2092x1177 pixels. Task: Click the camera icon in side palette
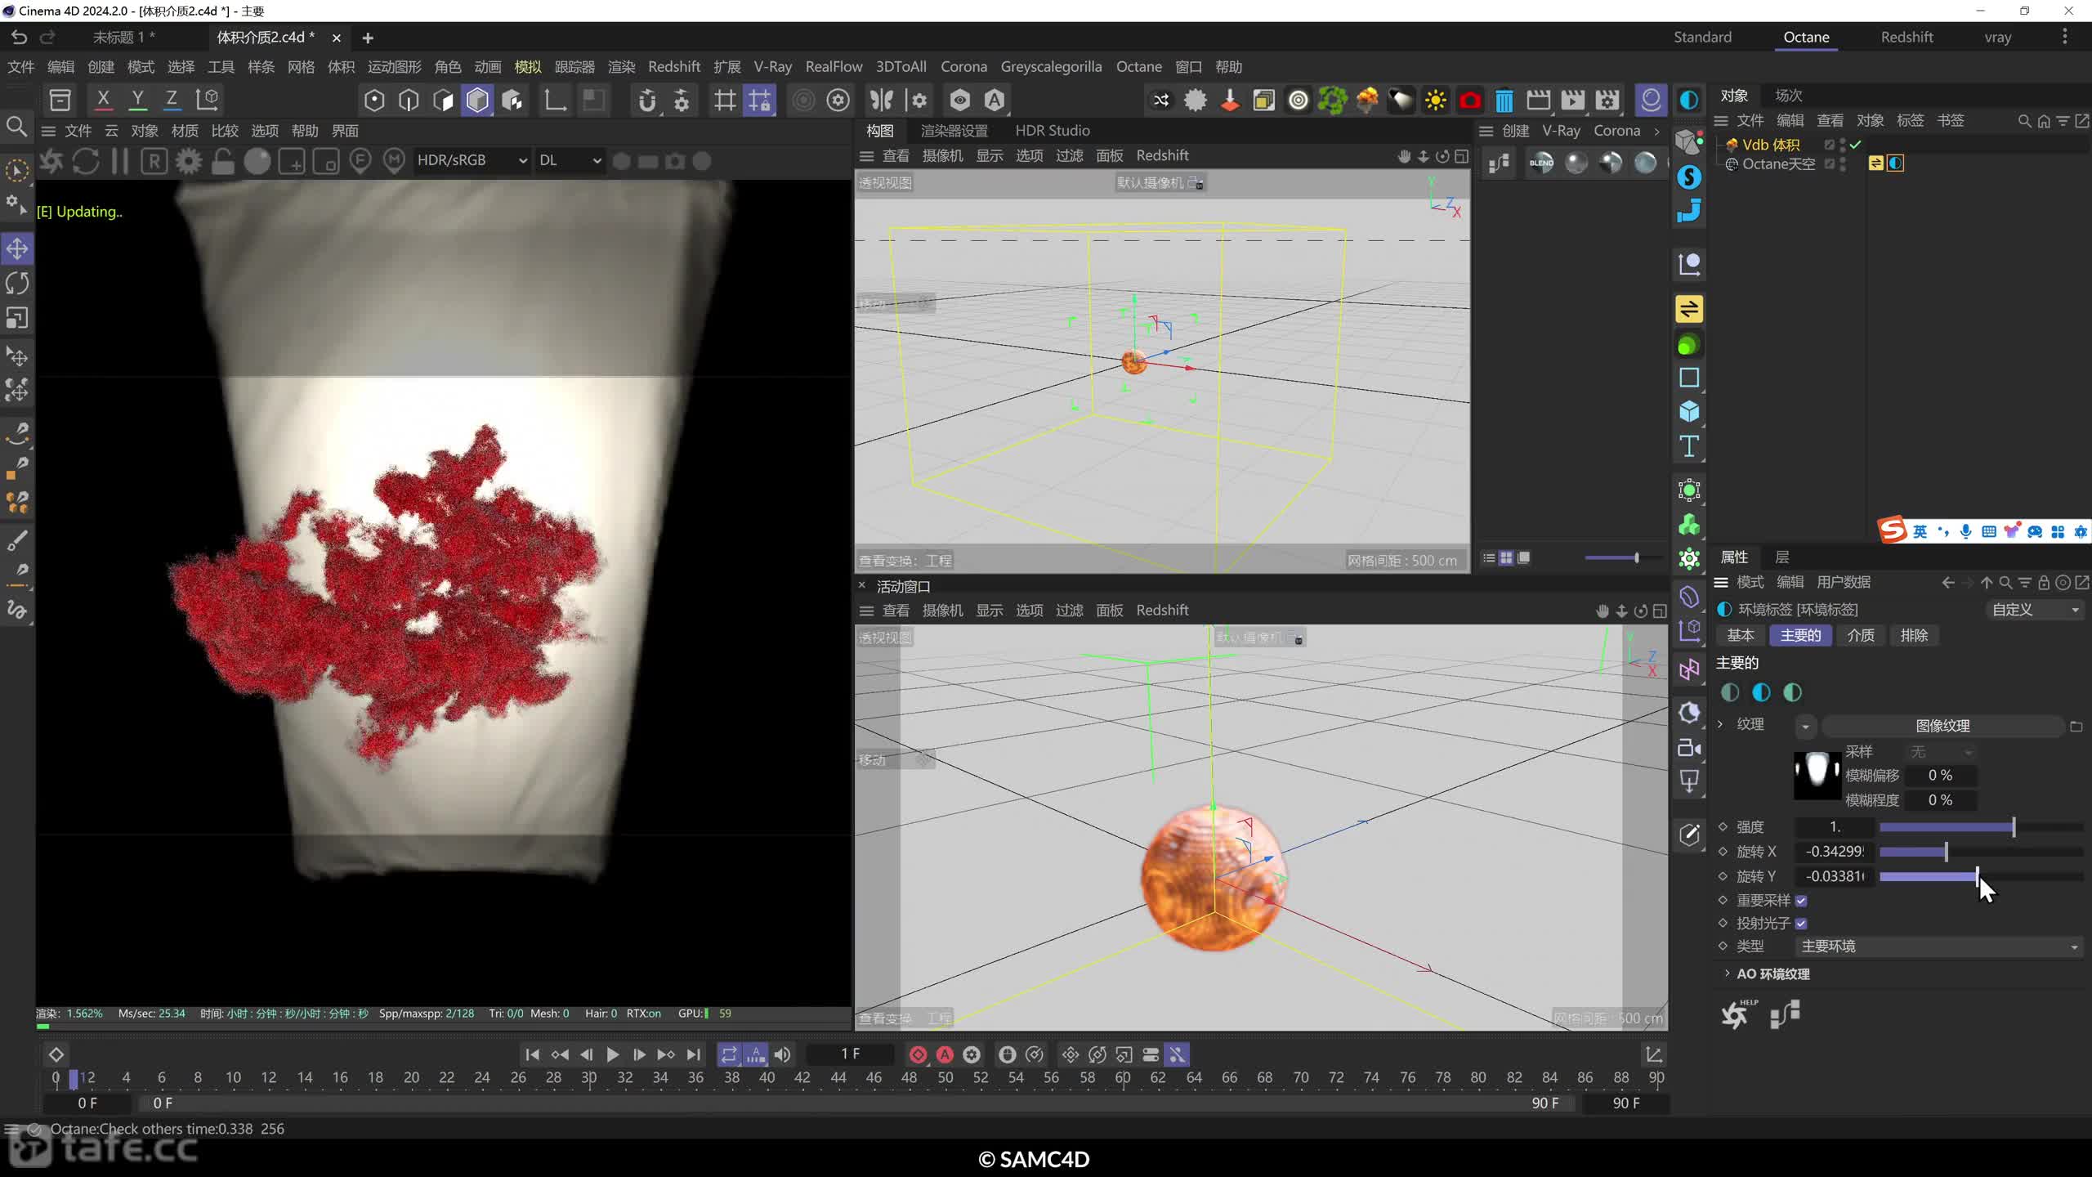click(1689, 747)
